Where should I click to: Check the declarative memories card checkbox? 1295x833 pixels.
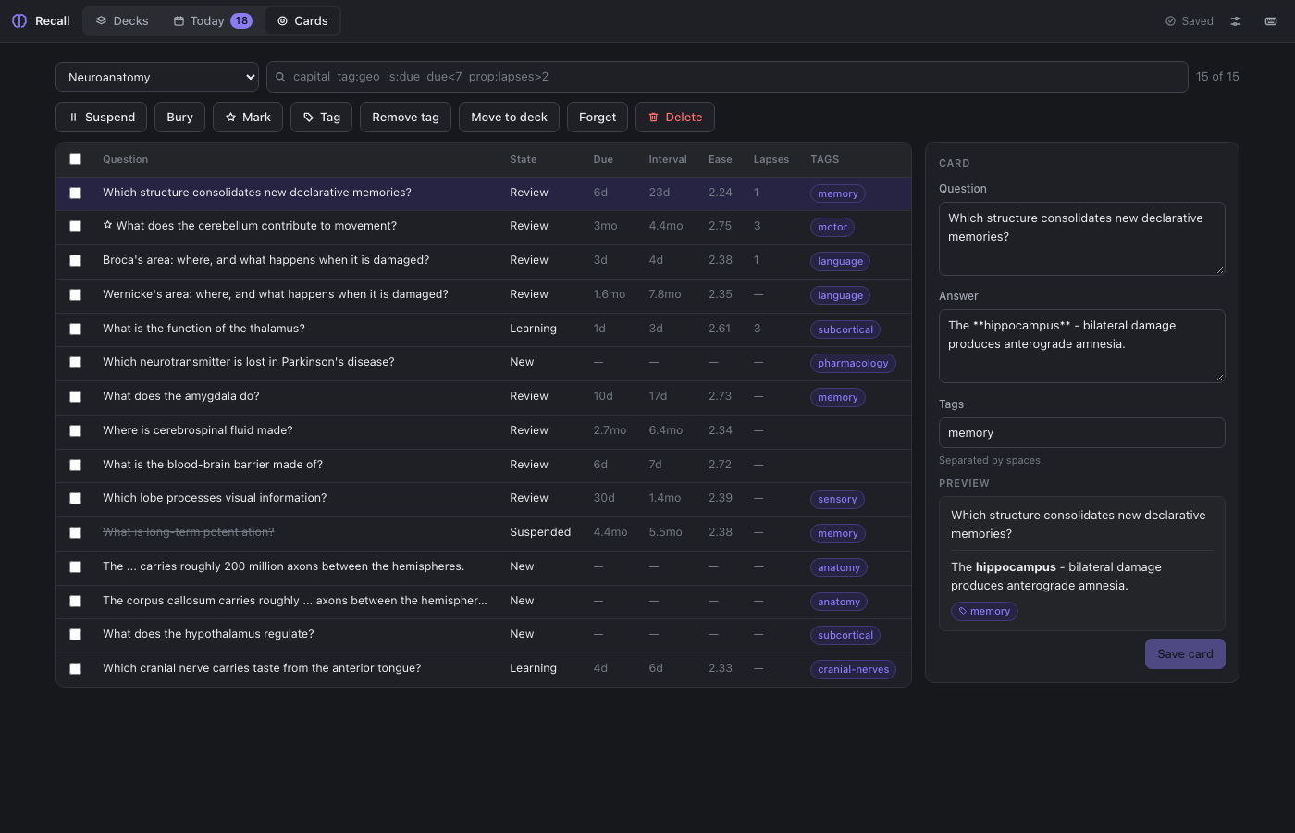click(76, 193)
